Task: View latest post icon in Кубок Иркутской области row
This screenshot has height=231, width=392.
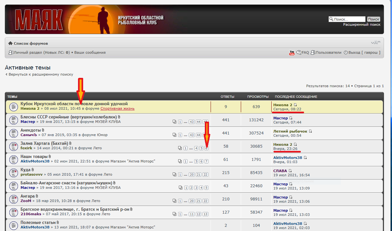Action: point(296,105)
